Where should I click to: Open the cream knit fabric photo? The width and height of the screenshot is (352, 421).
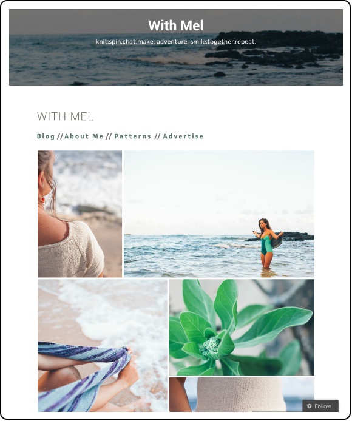pos(242,394)
